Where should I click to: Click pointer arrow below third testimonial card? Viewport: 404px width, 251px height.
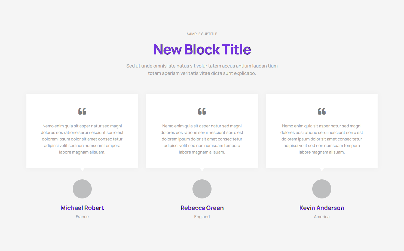coord(322,169)
